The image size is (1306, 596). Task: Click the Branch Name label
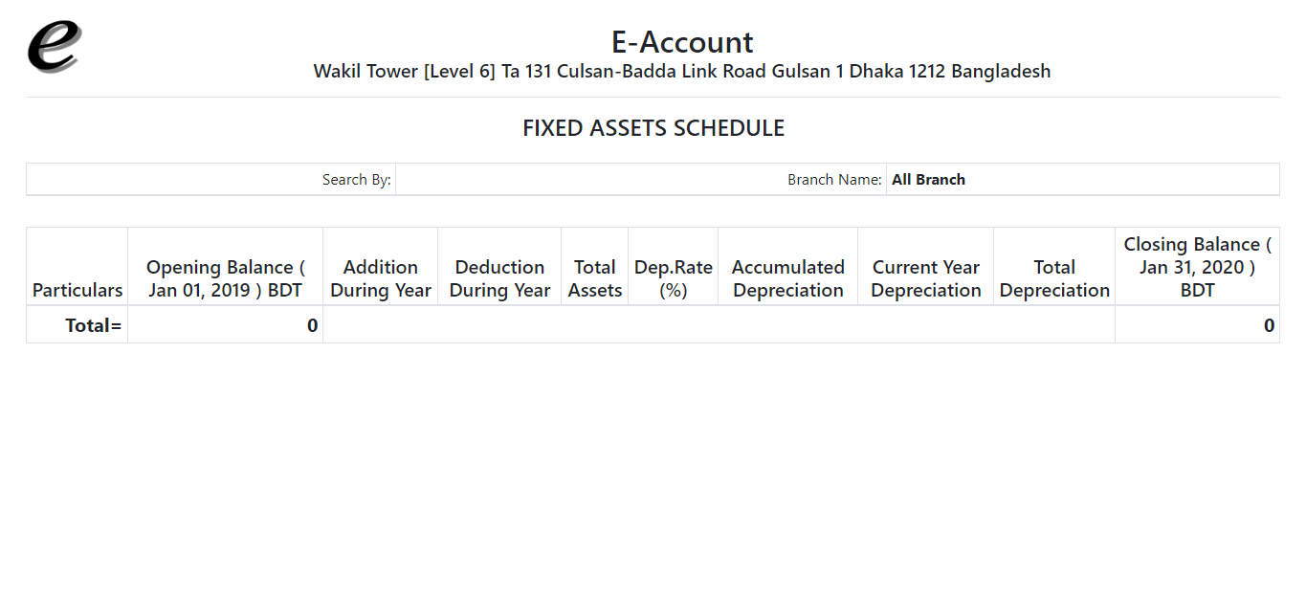[x=834, y=180]
